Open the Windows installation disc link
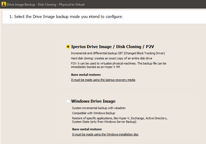The image size is (206, 144). (105, 134)
